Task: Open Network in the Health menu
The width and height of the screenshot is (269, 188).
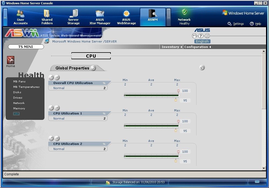Action: pyautogui.click(x=19, y=103)
